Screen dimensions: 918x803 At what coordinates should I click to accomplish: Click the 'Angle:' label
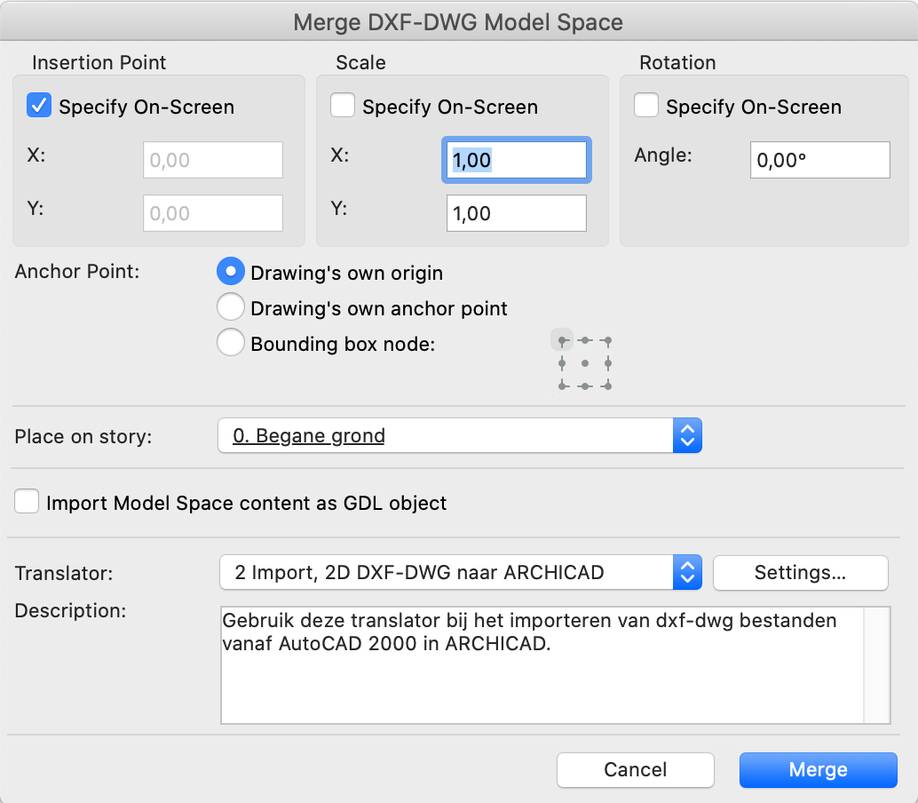click(663, 155)
